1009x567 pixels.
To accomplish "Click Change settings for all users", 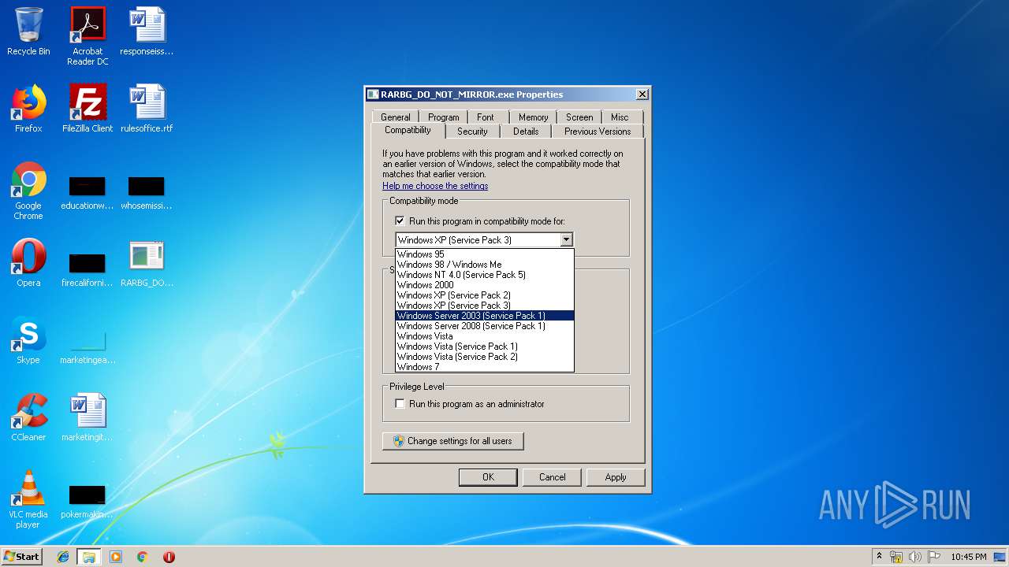I will pos(453,441).
